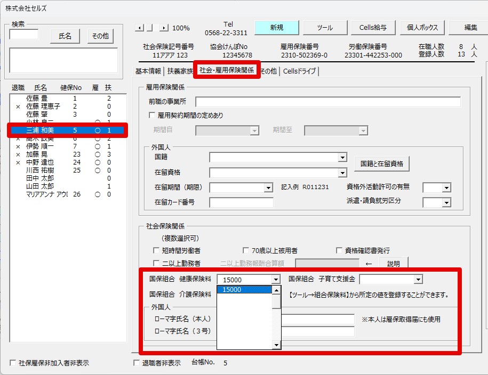Select employee 加藤 晃 in list

[x=68, y=154]
